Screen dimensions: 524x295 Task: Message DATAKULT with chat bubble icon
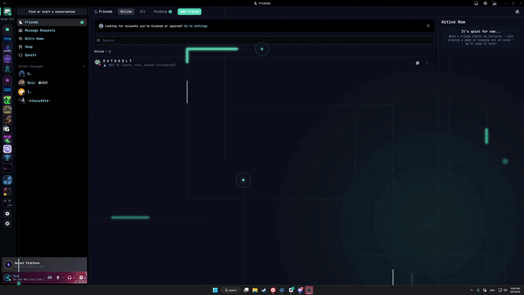[x=417, y=63]
